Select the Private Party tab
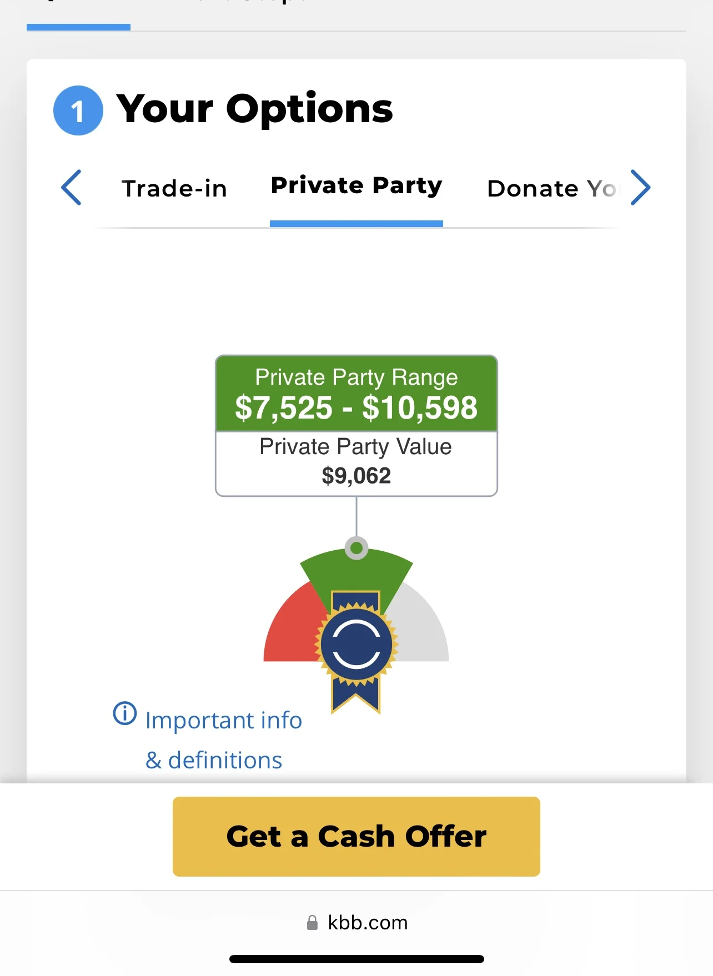Viewport: 713px width, 976px height. 356,186
